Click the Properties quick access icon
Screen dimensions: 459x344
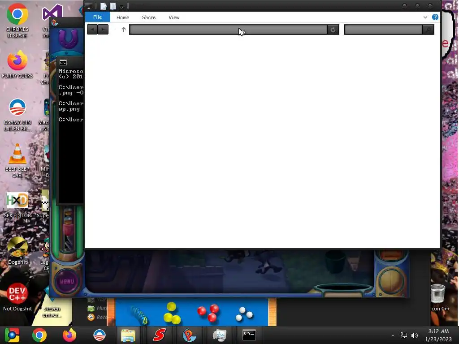pyautogui.click(x=104, y=6)
